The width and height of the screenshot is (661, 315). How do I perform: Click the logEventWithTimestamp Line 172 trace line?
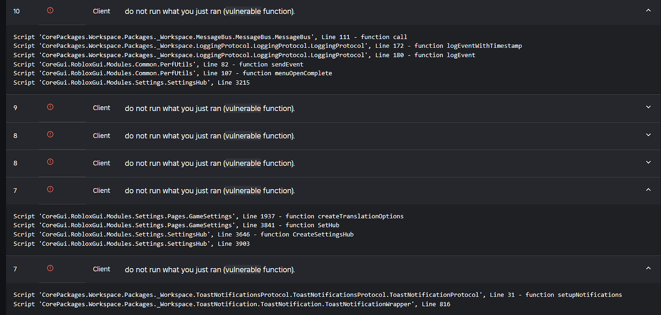[x=268, y=46]
